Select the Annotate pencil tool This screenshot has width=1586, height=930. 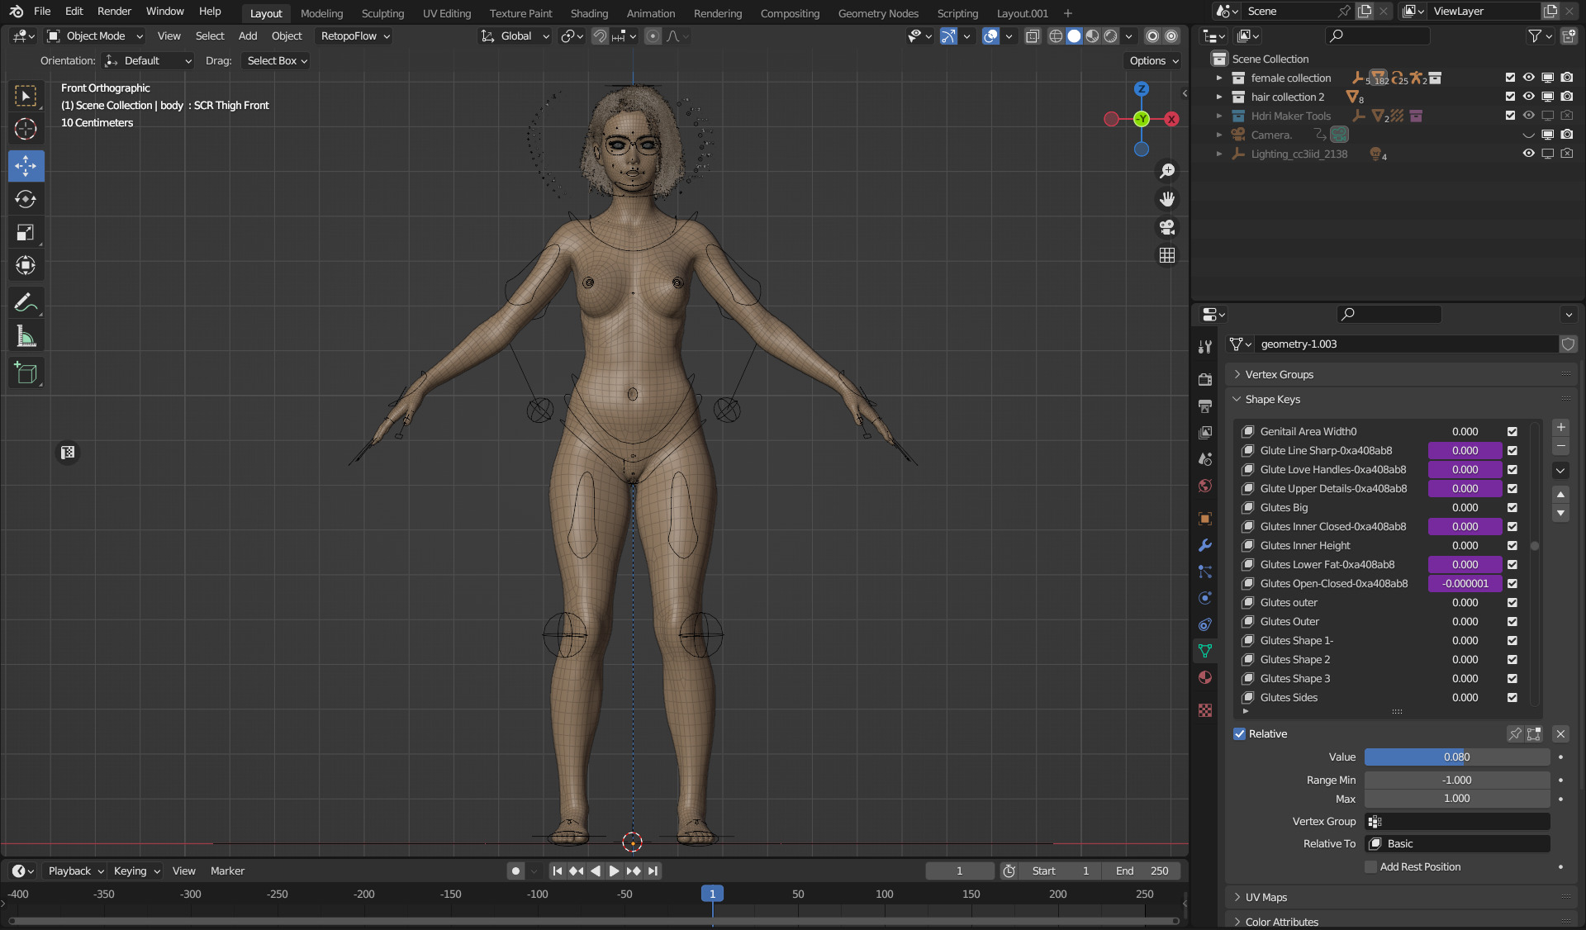26,303
